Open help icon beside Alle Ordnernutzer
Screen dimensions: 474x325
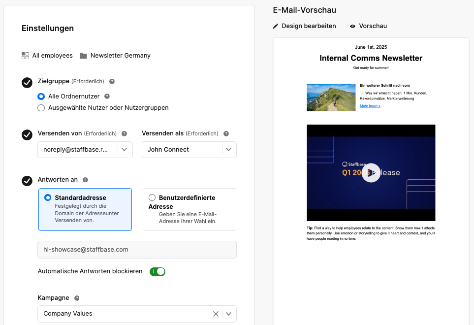(107, 97)
